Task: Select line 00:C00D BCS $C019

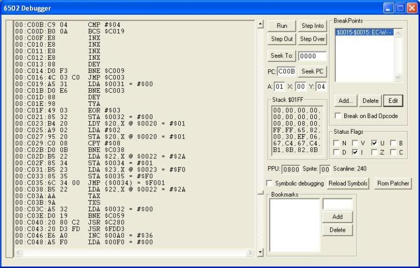Action: point(70,31)
